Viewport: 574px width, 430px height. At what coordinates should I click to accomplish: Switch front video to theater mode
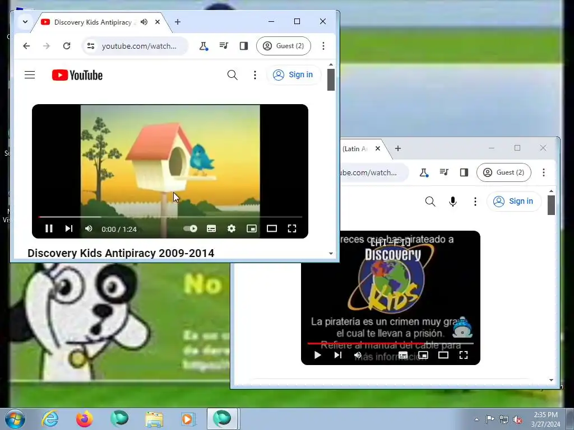pyautogui.click(x=272, y=228)
